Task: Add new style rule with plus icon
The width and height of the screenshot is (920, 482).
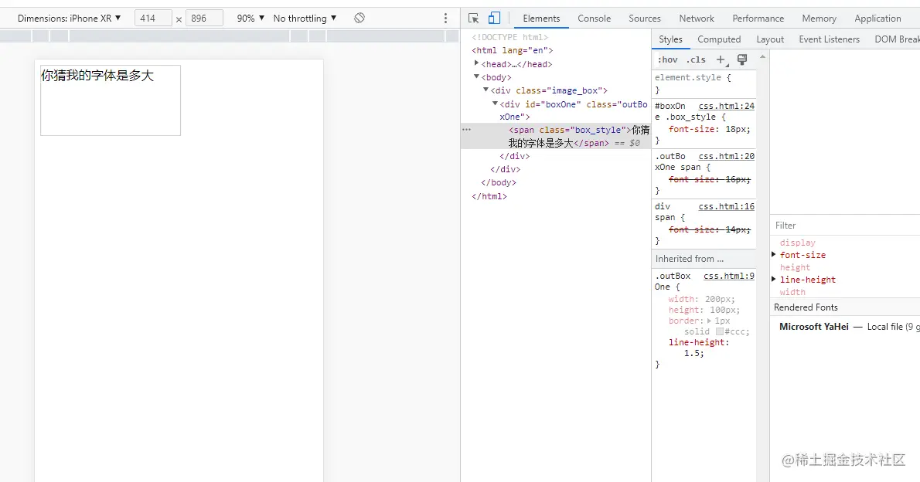Action: point(721,59)
